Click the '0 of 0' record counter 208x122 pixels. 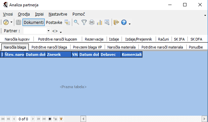(23, 119)
